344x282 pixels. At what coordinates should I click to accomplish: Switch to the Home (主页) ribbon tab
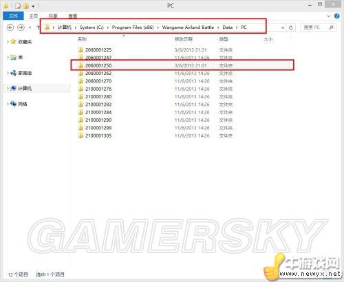(x=34, y=16)
